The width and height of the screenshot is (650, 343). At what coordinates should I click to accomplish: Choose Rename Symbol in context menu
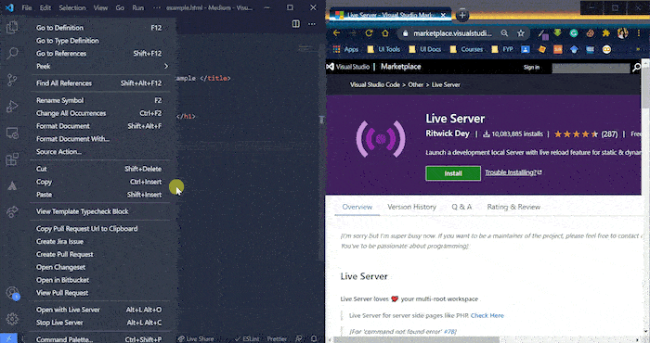pyautogui.click(x=99, y=100)
